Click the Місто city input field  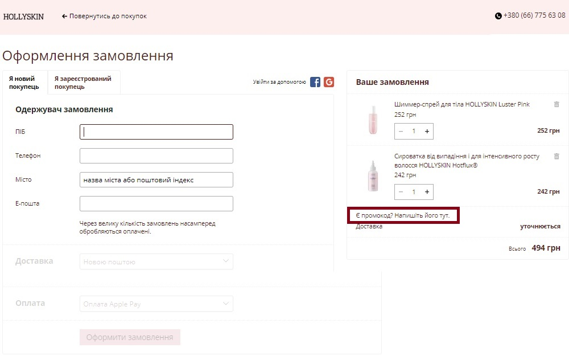coord(156,179)
